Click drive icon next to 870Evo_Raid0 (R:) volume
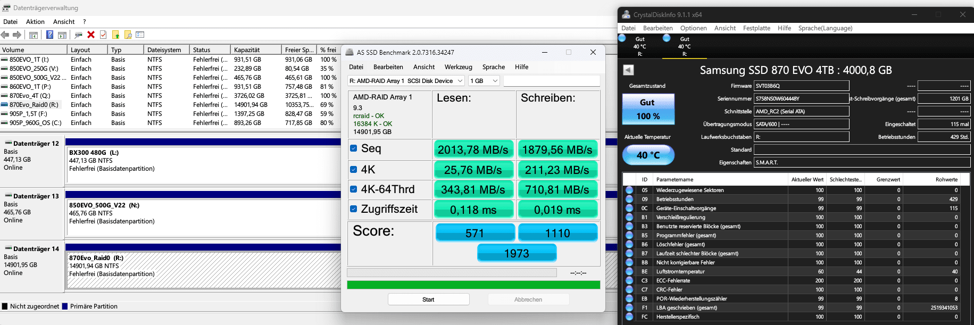The width and height of the screenshot is (974, 325). (x=5, y=105)
